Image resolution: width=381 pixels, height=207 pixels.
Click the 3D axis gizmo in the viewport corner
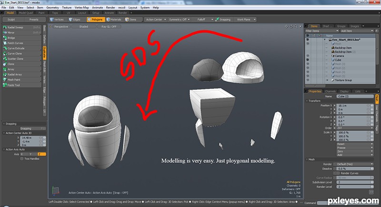pos(55,190)
